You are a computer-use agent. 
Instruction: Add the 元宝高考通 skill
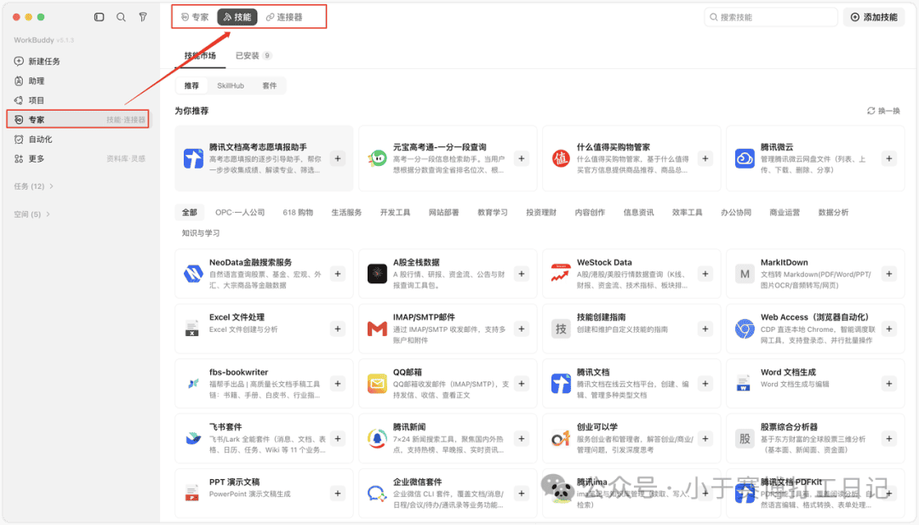point(521,158)
